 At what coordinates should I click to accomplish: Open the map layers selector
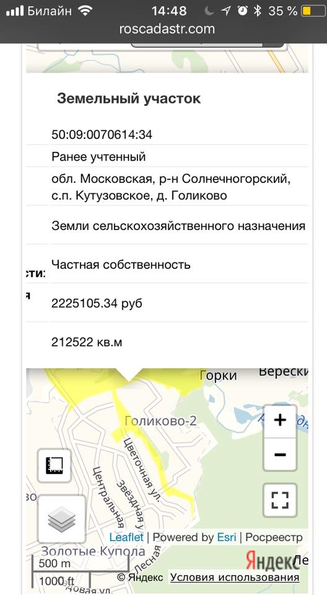coord(62,519)
